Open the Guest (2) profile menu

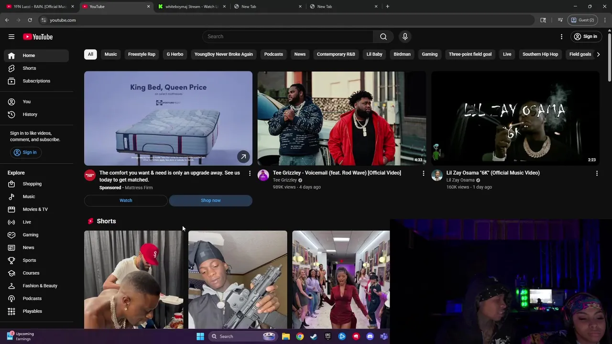click(582, 20)
